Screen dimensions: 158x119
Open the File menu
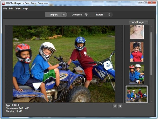(x=5, y=9)
